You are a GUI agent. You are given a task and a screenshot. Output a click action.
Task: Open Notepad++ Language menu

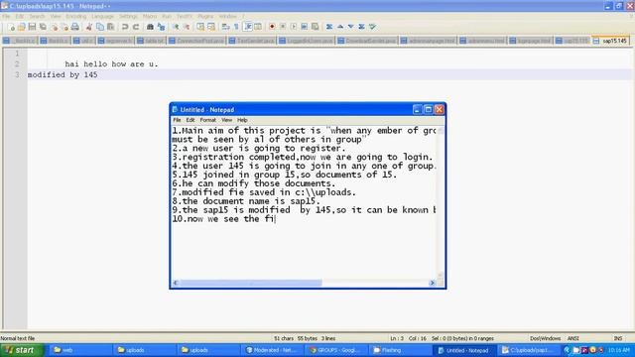click(x=102, y=16)
